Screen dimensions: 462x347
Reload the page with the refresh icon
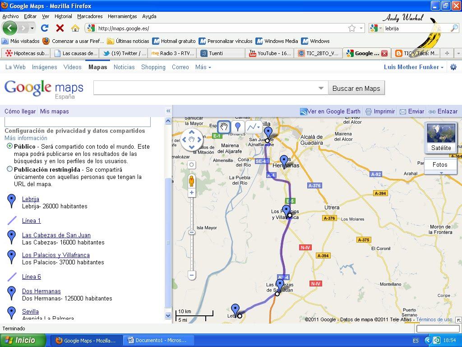point(45,28)
